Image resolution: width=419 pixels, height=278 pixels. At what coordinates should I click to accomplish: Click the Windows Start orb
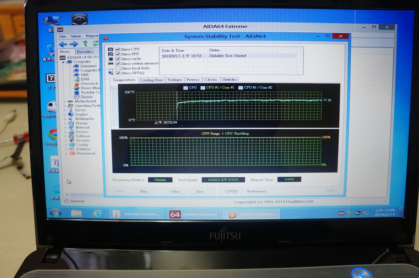click(x=56, y=213)
